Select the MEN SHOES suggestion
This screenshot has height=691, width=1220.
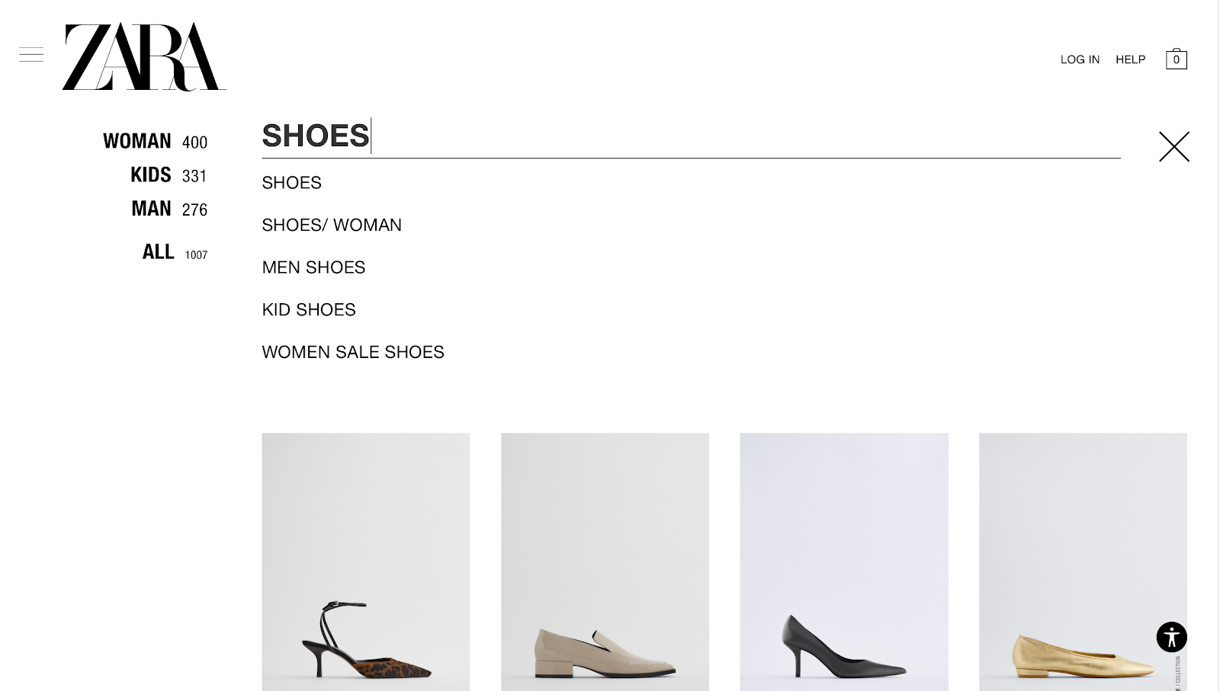(x=313, y=267)
